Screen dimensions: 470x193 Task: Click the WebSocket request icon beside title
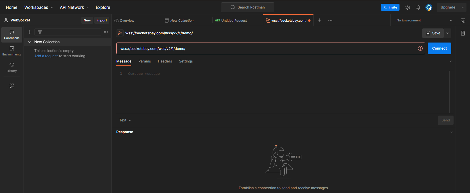[120, 33]
